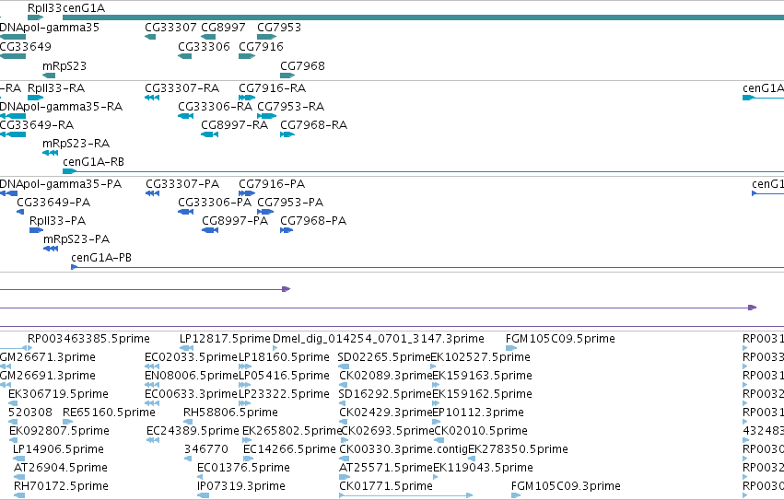Image resolution: width=784 pixels, height=500 pixels.
Task: Select the CG7968 gene label
Action: (302, 66)
